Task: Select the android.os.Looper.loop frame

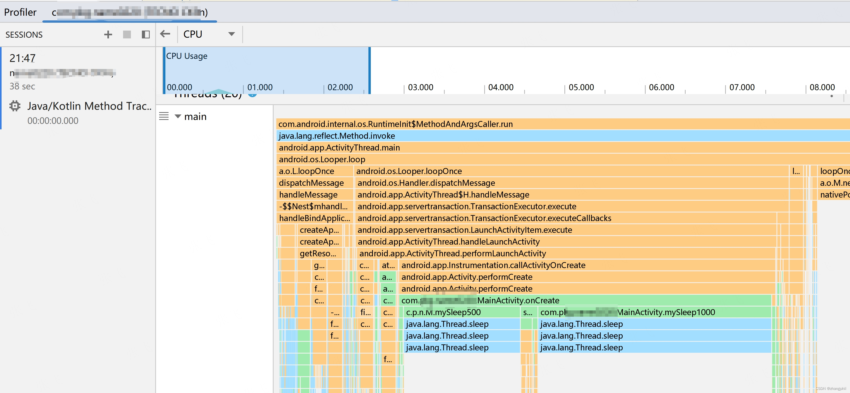Action: (322, 159)
